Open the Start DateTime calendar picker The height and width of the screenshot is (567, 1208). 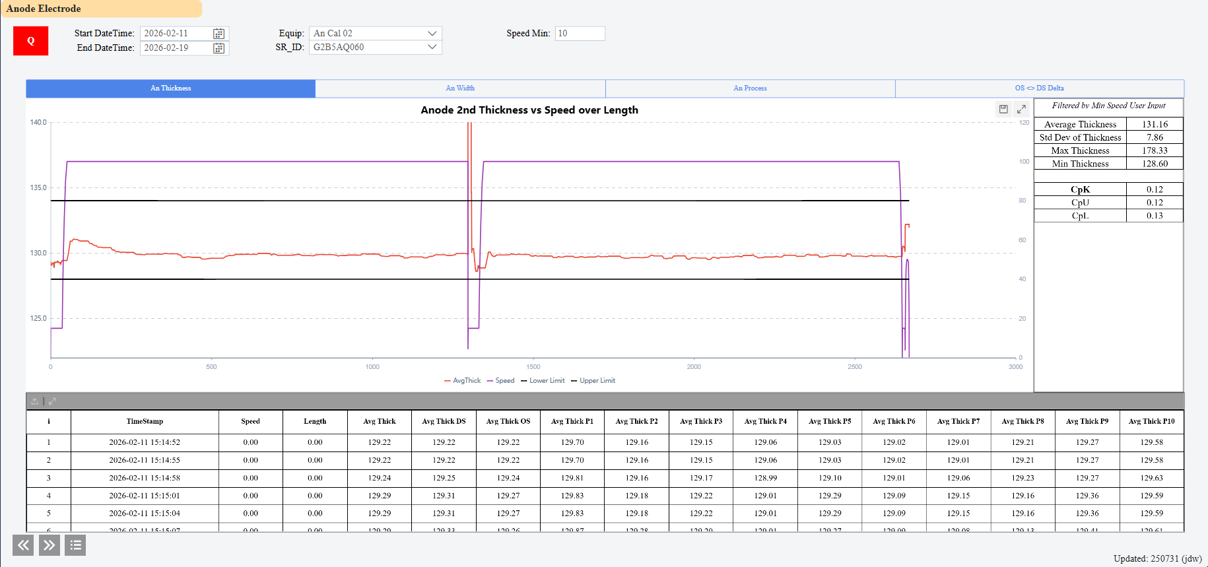[218, 34]
